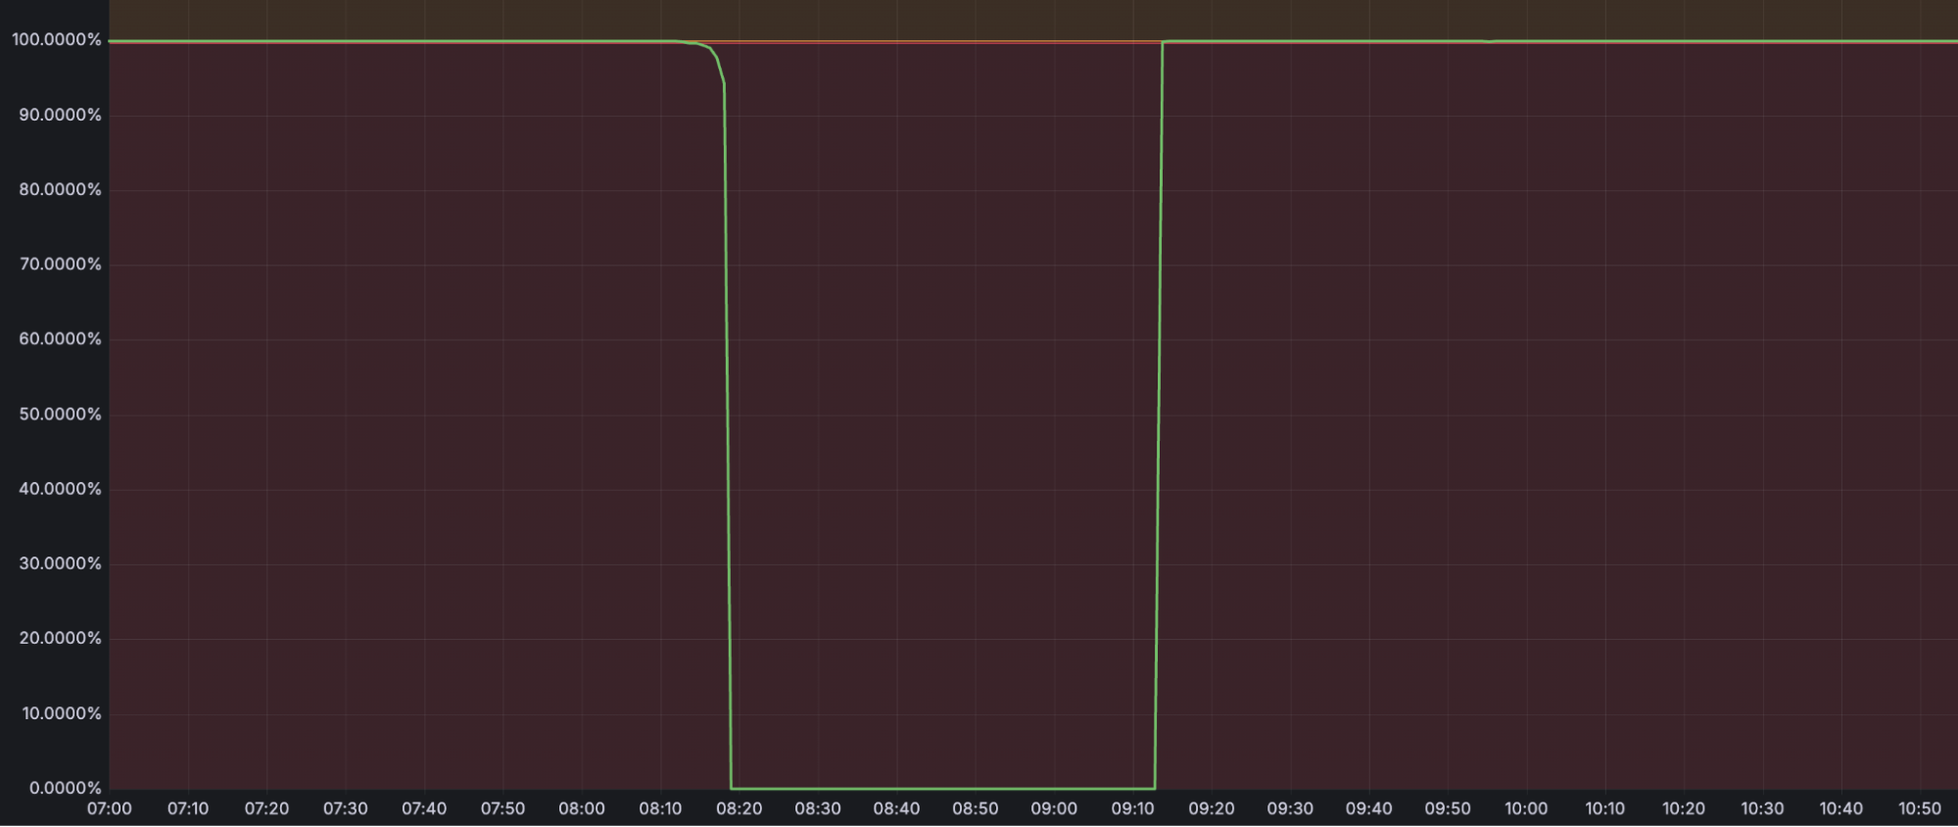Image resolution: width=1958 pixels, height=827 pixels.
Task: Click the 07:50 time axis label
Action: pyautogui.click(x=502, y=808)
